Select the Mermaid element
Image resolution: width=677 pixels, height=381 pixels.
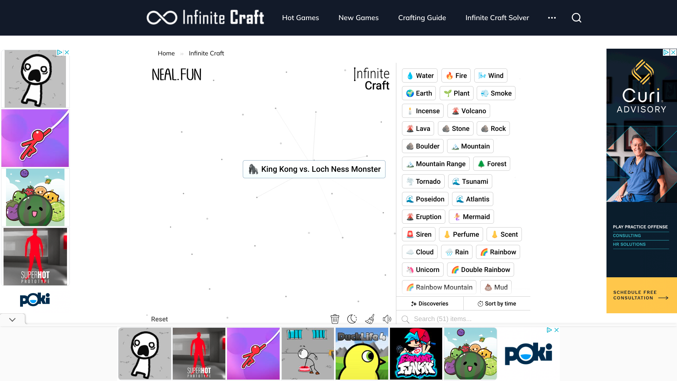coord(471,217)
